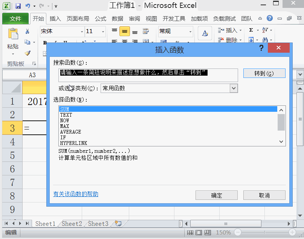
Task: Switch to Page Layout view in status bar
Action: pos(199,233)
